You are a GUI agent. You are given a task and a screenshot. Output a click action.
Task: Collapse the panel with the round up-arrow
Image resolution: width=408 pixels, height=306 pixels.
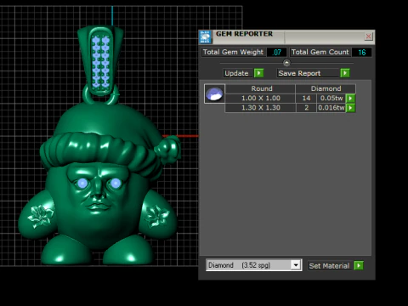[x=286, y=63]
